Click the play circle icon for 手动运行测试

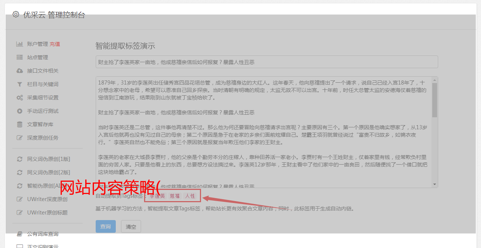19,111
